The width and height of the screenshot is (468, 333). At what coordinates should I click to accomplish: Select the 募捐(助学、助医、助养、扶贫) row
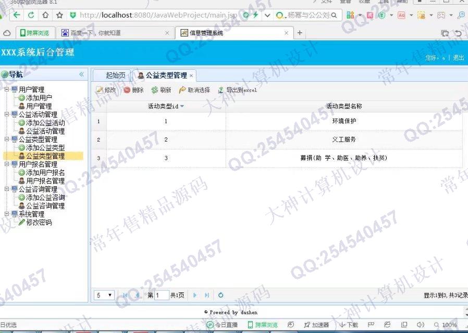tap(277, 158)
